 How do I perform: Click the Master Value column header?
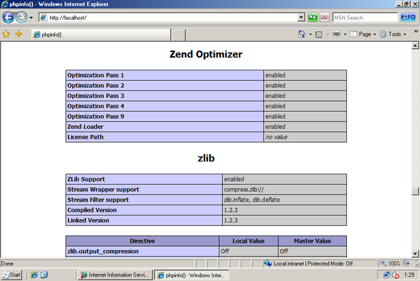click(x=312, y=241)
